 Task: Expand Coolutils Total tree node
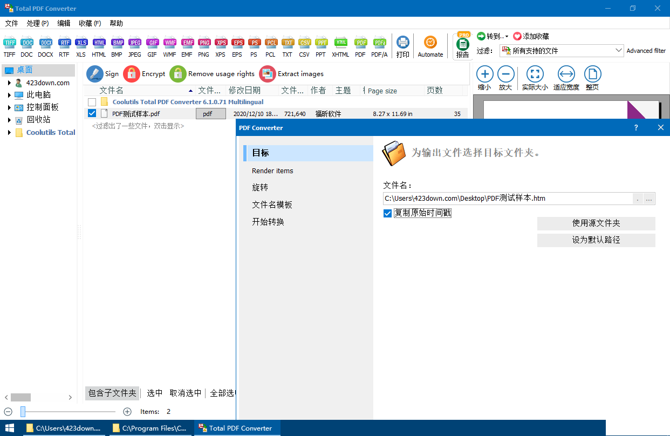coord(9,132)
